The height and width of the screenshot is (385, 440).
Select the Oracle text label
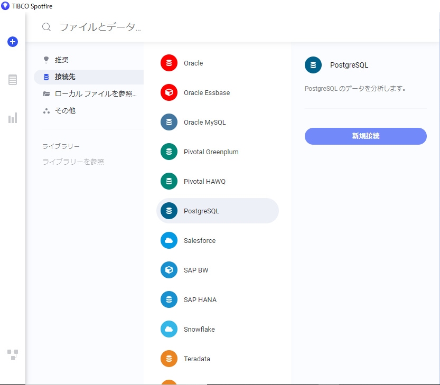193,63
